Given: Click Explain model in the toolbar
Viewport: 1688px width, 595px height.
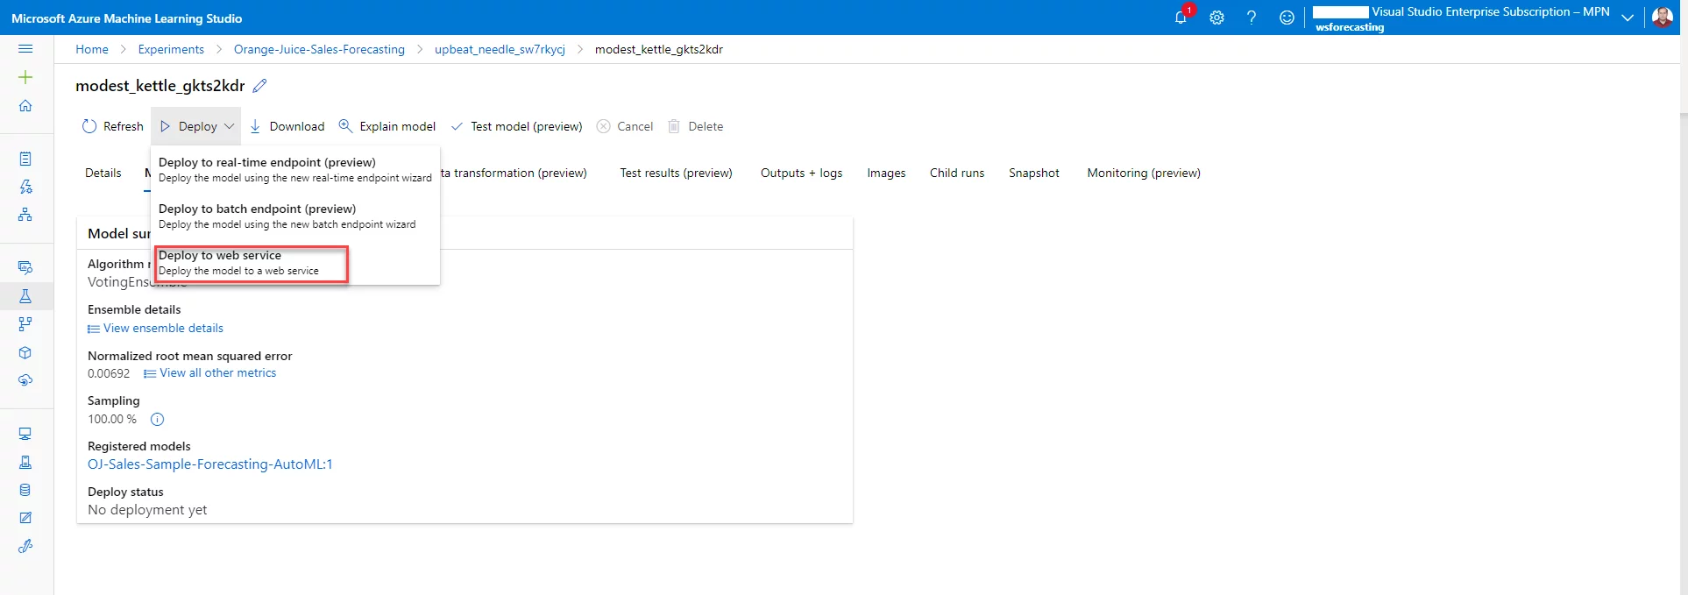Looking at the screenshot, I should pos(387,126).
